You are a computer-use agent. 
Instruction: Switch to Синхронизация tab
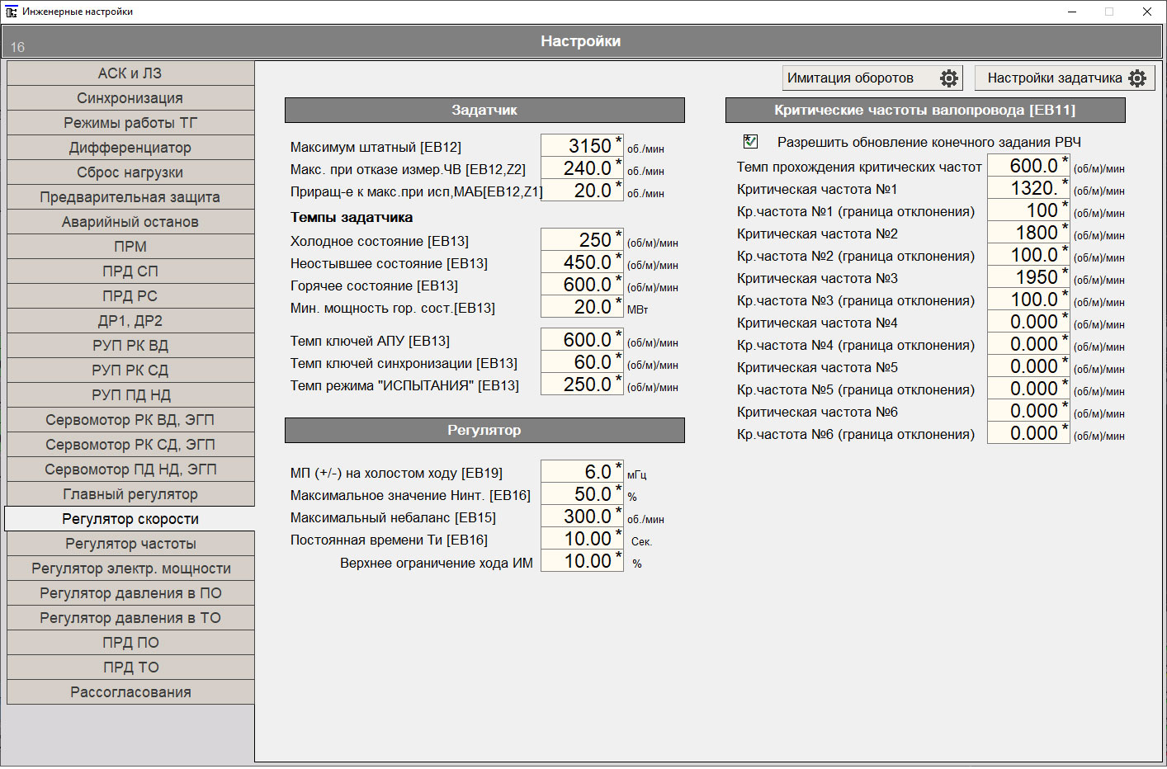(x=130, y=98)
